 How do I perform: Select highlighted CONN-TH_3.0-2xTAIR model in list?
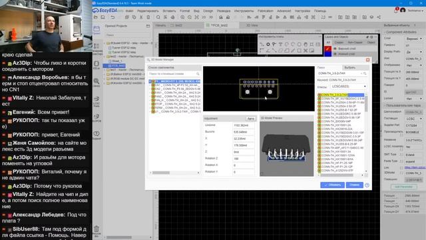[x=341, y=95]
